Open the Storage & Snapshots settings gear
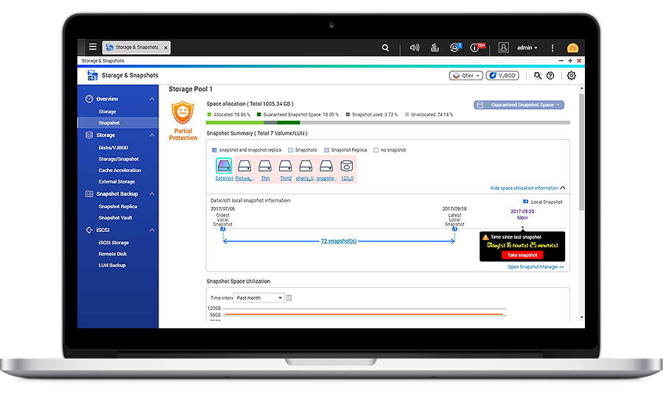 (571, 75)
